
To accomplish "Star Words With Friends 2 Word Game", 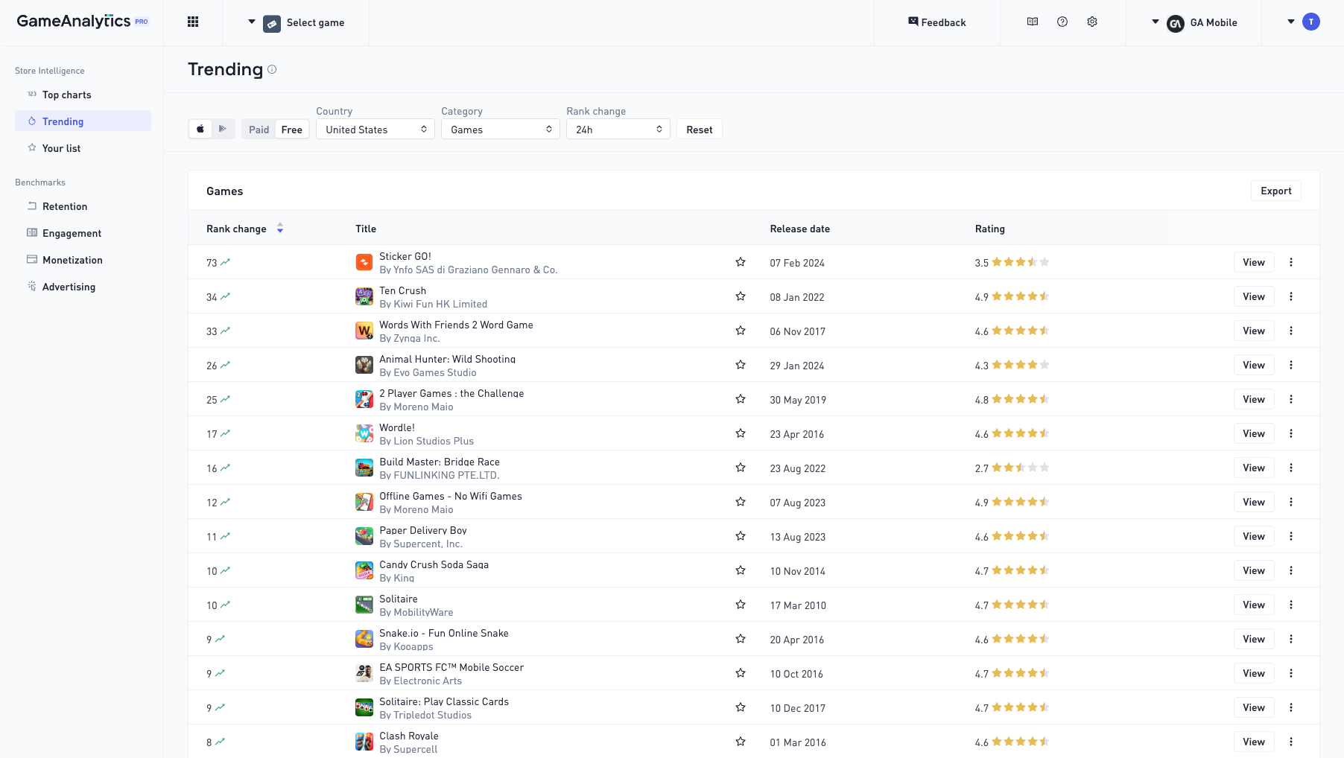I will (741, 331).
